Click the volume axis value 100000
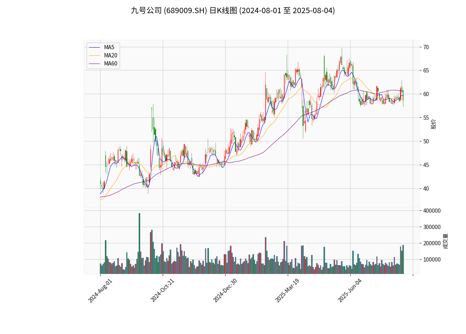This screenshot has width=466, height=334. [432, 260]
